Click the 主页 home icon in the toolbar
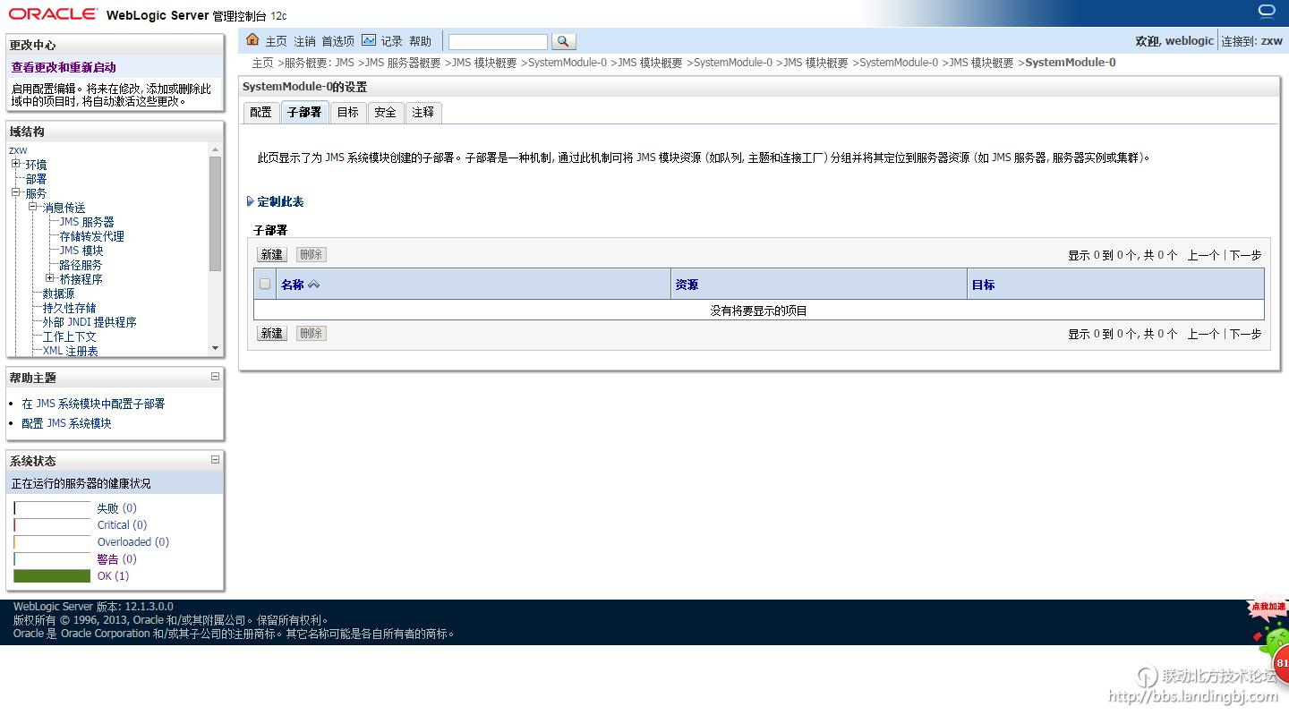 tap(252, 40)
